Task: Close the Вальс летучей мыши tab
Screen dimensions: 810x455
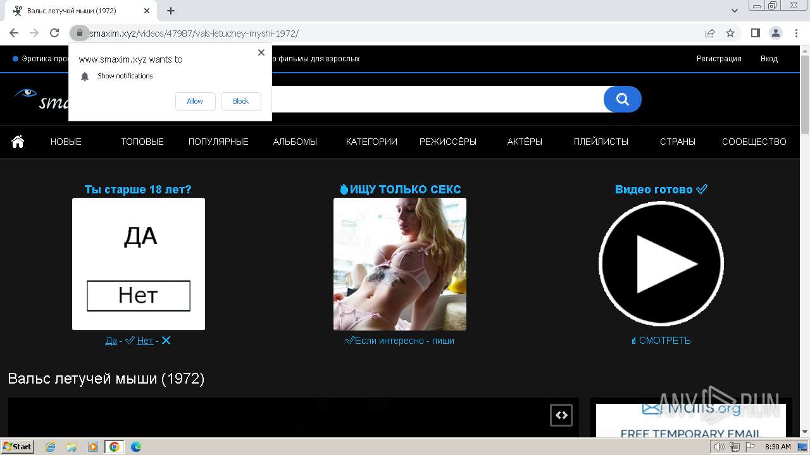Action: pyautogui.click(x=147, y=11)
